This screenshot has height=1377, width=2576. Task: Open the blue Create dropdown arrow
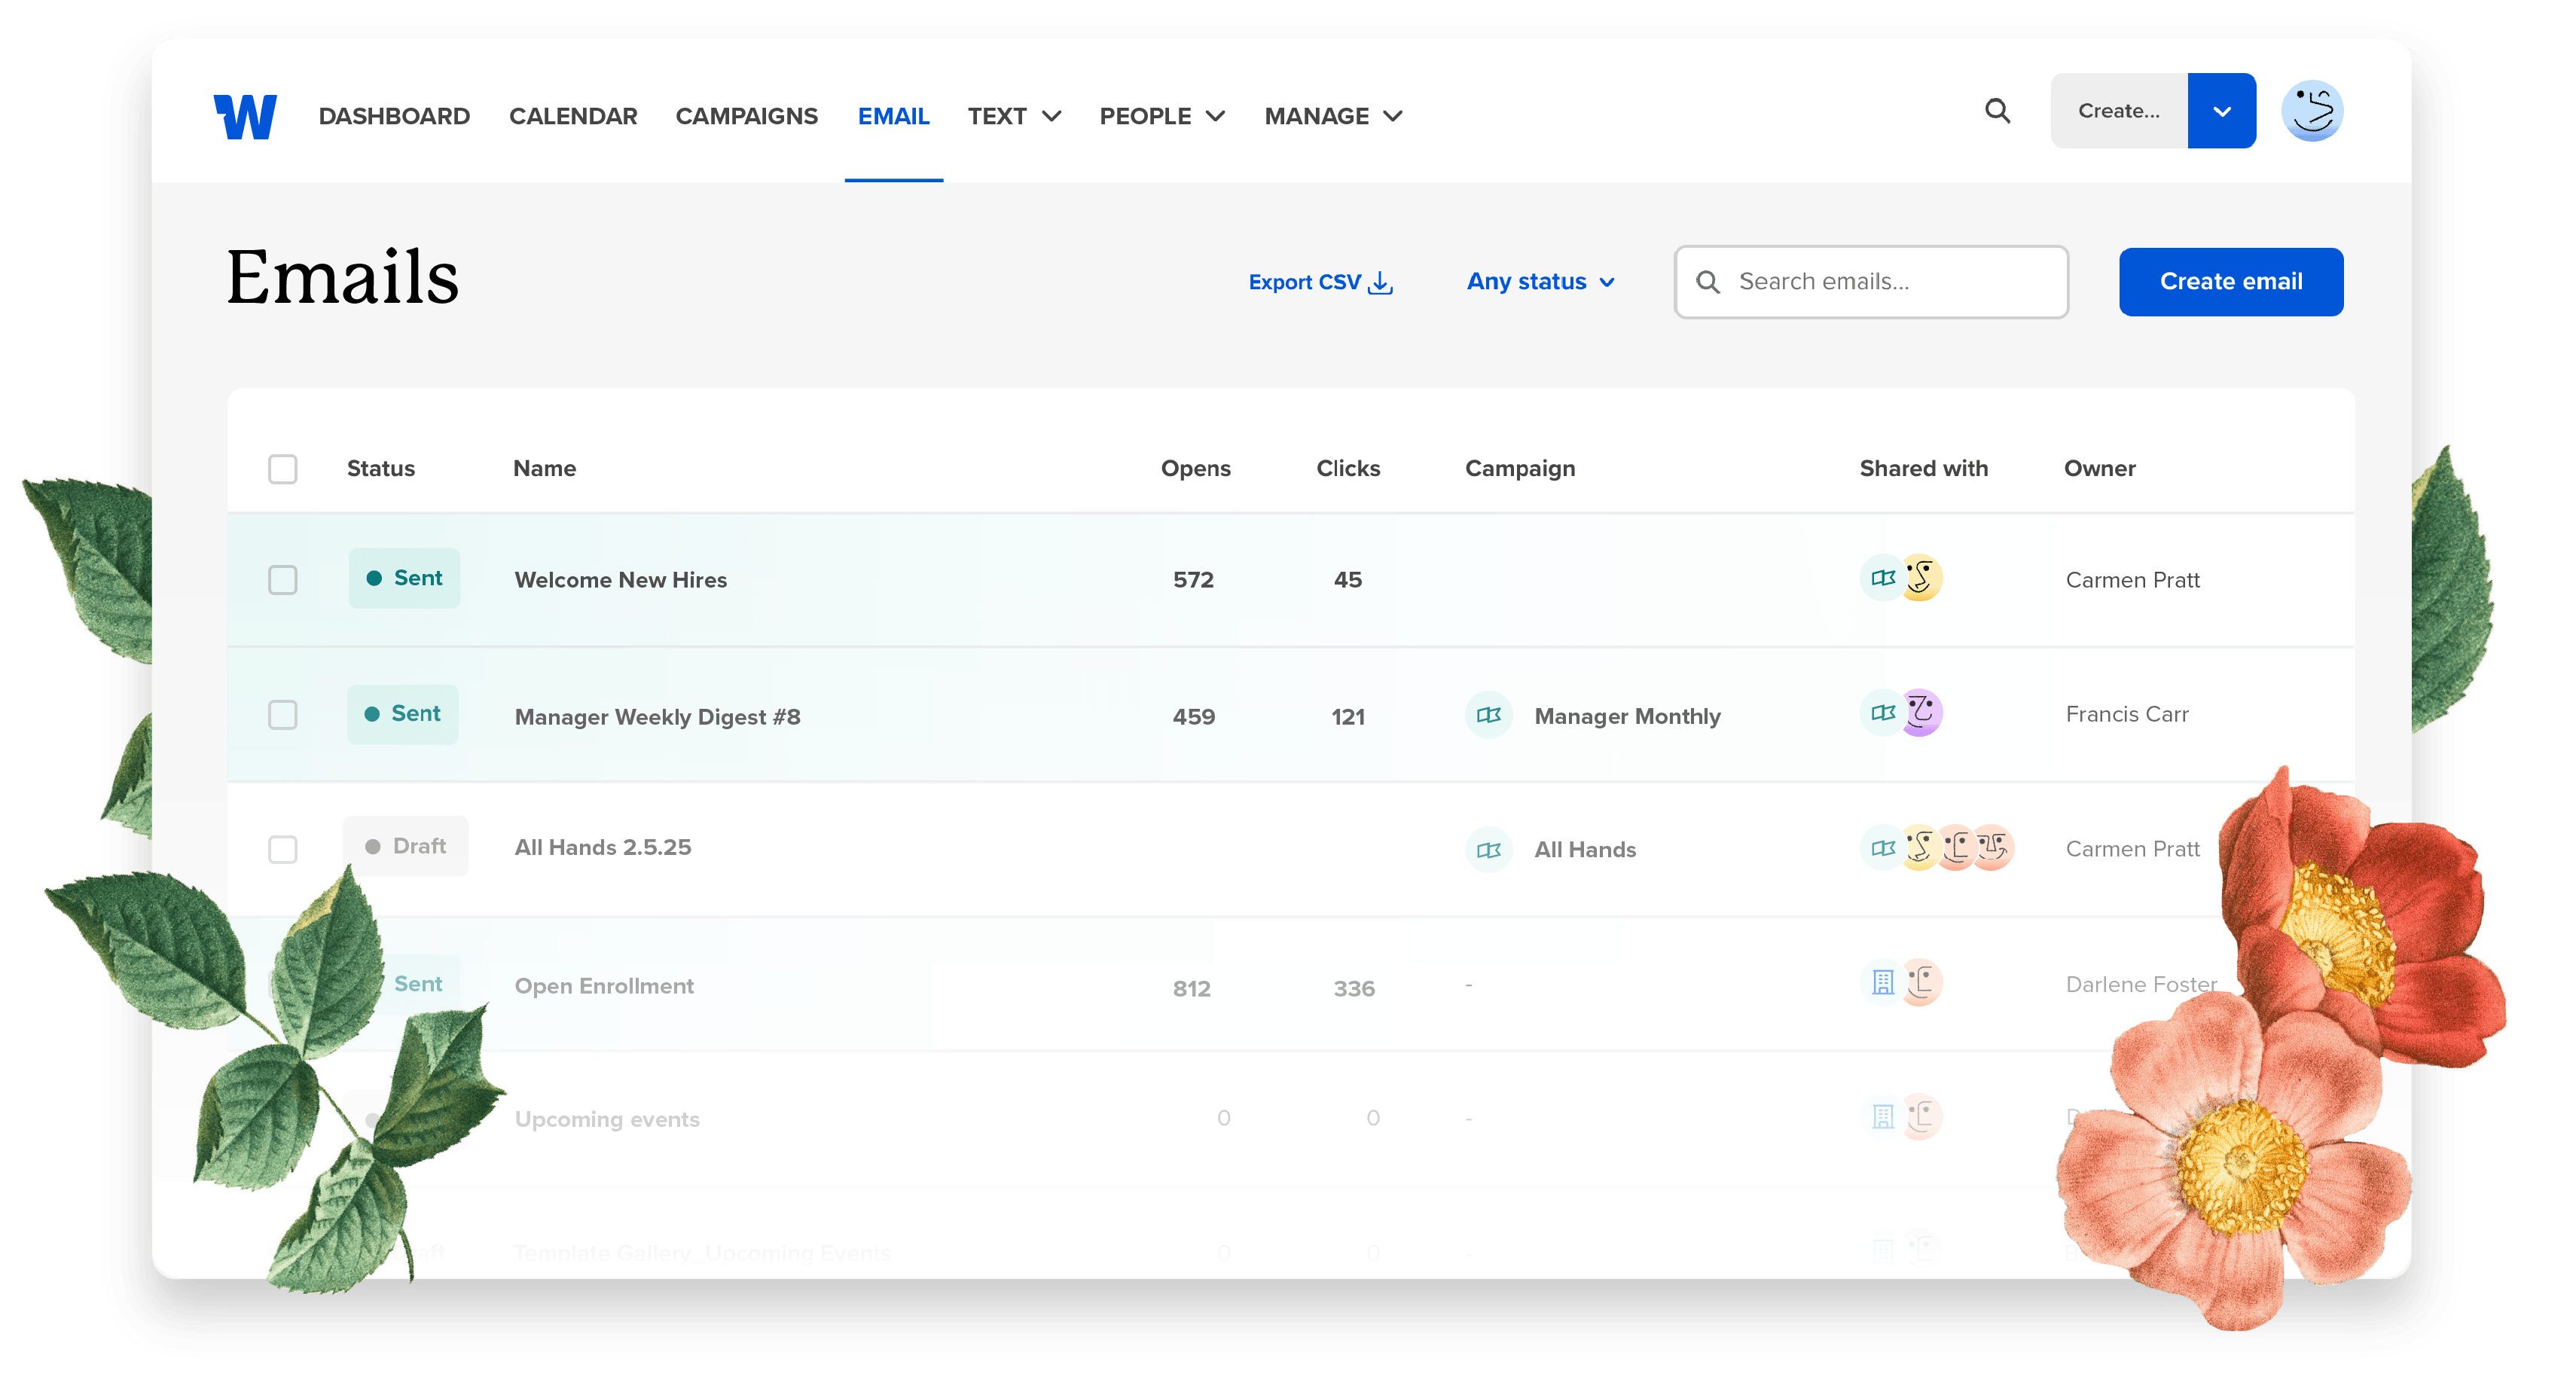(x=2221, y=111)
